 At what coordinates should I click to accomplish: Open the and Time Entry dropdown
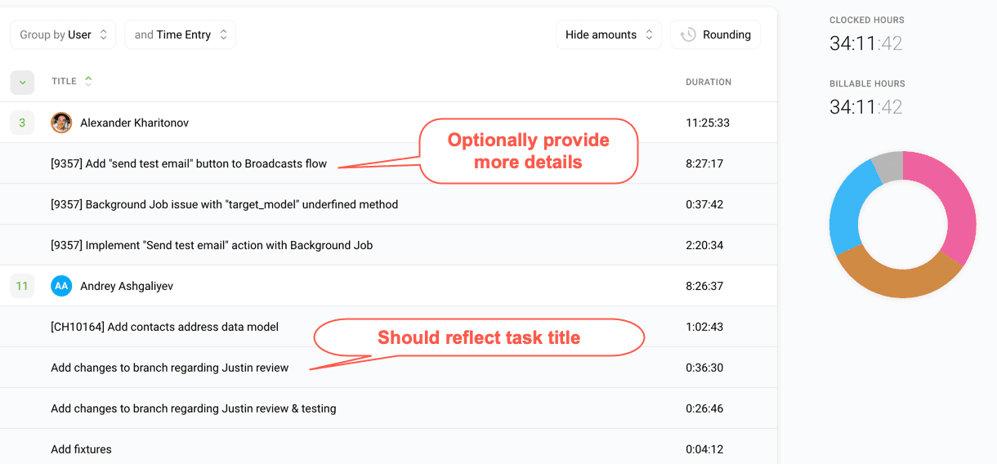point(180,35)
